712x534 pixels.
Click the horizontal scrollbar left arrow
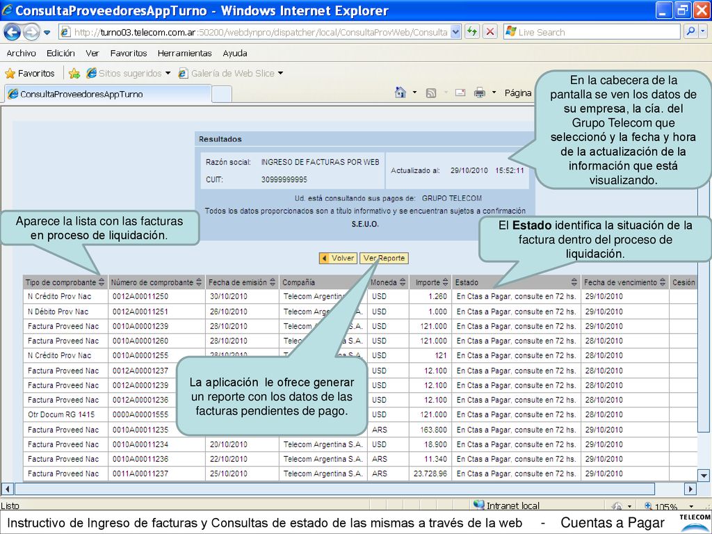tap(7, 489)
